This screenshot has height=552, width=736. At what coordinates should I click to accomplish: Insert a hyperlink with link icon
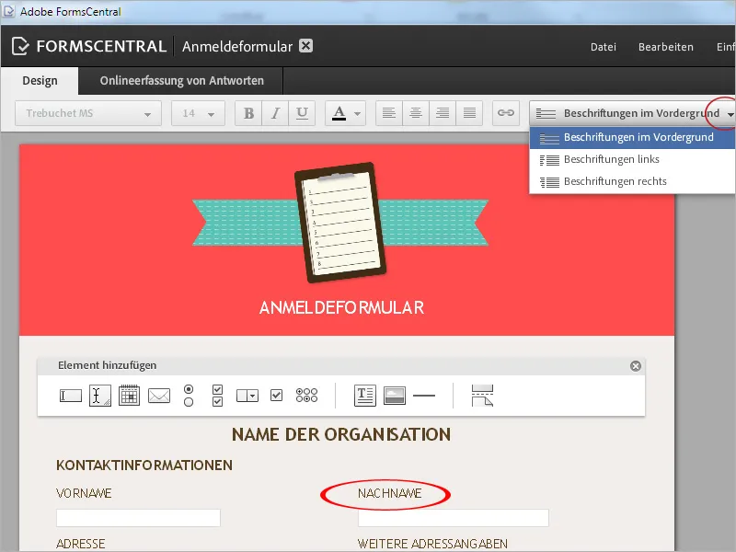[506, 113]
